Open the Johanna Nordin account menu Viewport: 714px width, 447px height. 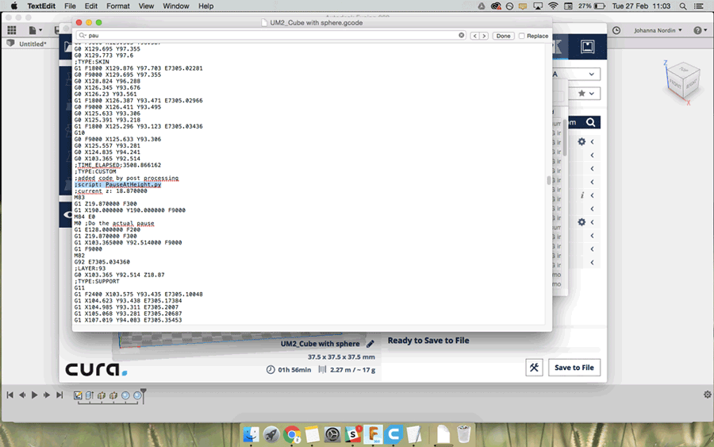pos(658,30)
